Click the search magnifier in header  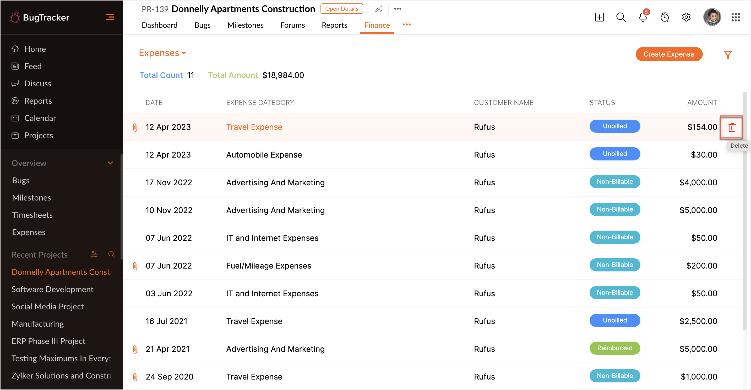click(621, 18)
